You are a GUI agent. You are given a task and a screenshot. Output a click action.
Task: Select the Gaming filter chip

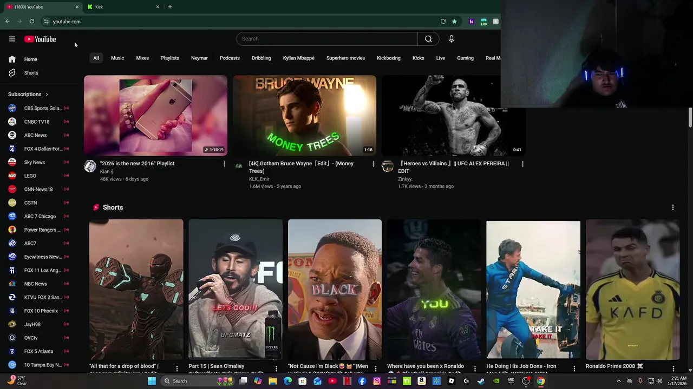(465, 58)
